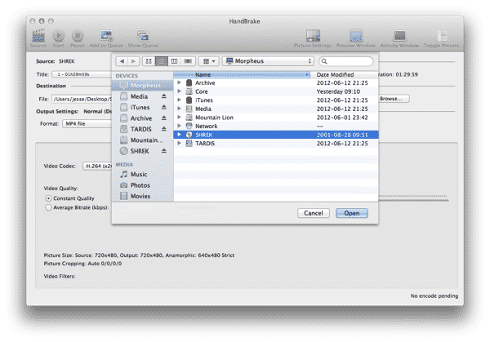490x342 pixels.
Task: Open the Morpheus location dropdown
Action: [269, 60]
